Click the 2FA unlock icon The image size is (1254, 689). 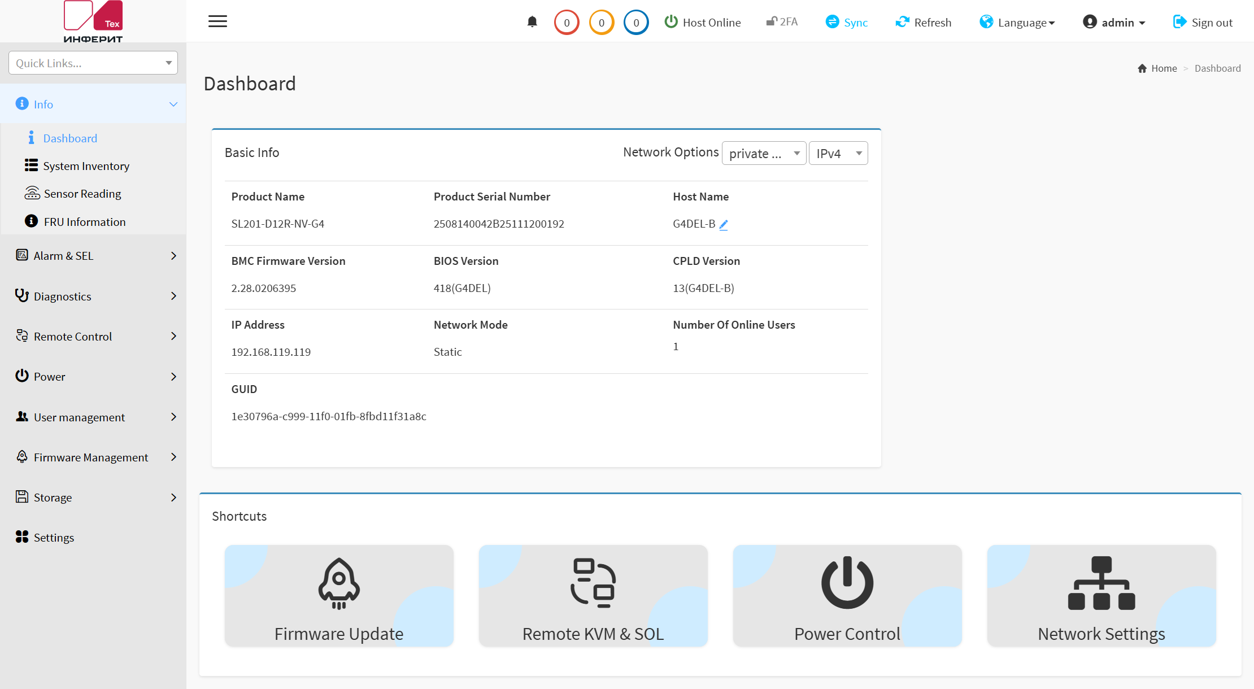pyautogui.click(x=772, y=21)
